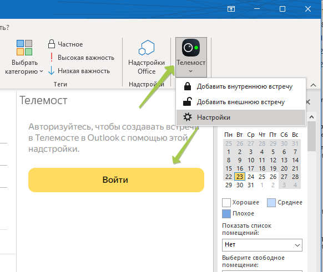Click the Среднее light blue swatch
Screen dimensions: 323x272
coord(271,203)
